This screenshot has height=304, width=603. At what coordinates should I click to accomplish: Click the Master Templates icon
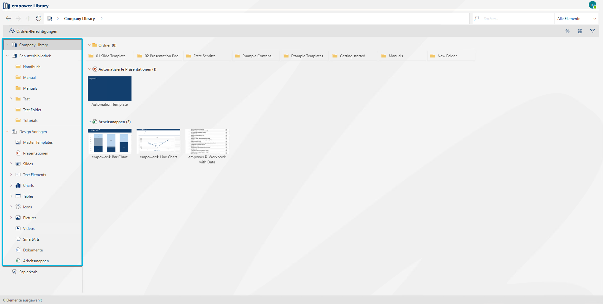18,142
